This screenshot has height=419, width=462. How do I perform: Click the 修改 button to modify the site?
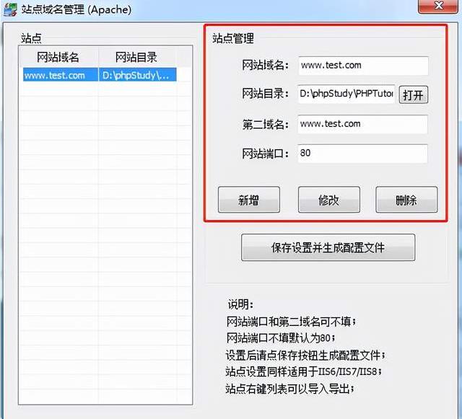click(x=328, y=200)
